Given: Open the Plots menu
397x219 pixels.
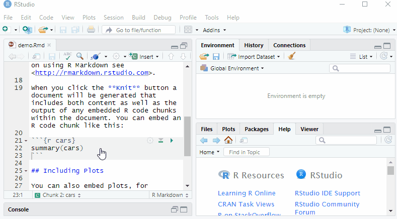Looking at the screenshot, I should pyautogui.click(x=89, y=18).
